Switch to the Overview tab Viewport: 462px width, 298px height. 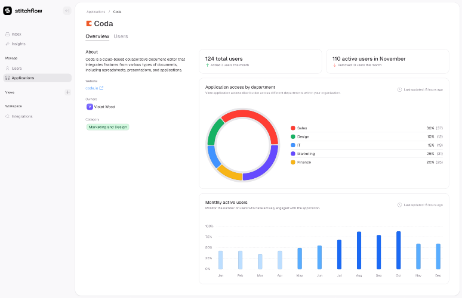coord(97,36)
